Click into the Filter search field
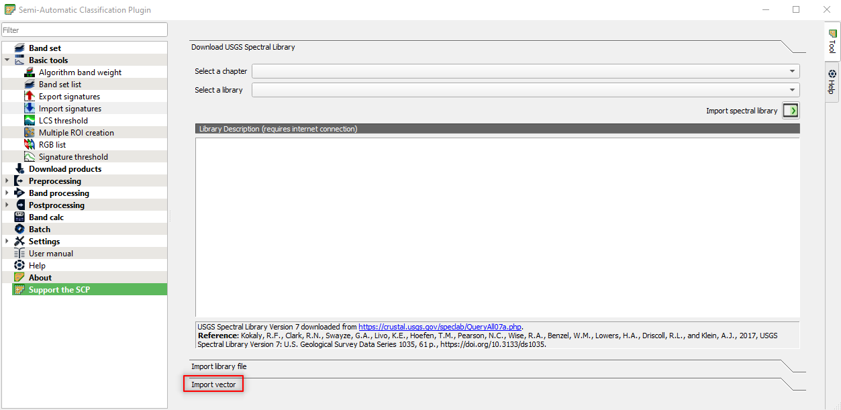The image size is (841, 410). (x=84, y=30)
